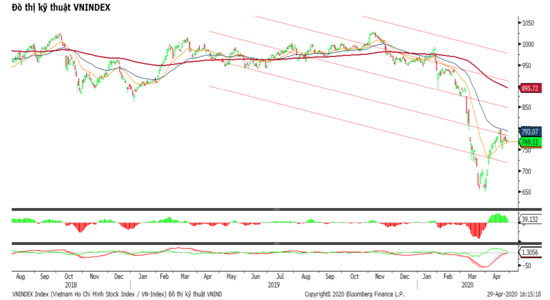This screenshot has width=550, height=300.
Task: Click the divider handle above histogram panel
Action: click(276, 210)
